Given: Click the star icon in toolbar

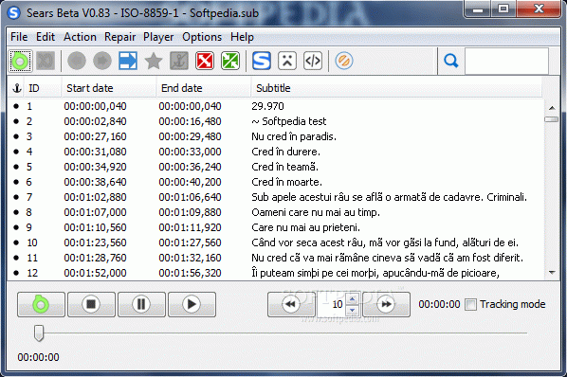Looking at the screenshot, I should pos(154,61).
